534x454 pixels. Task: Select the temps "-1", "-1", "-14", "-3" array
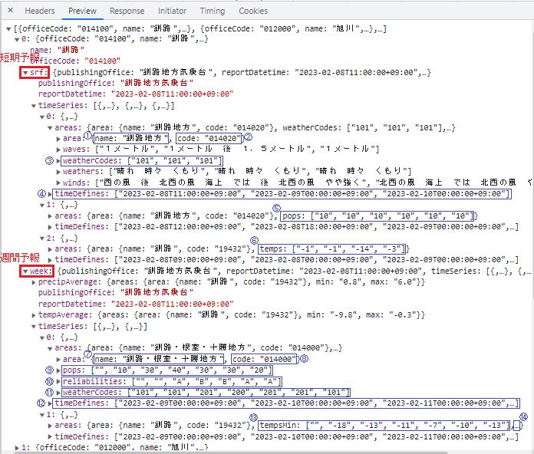tap(332, 249)
